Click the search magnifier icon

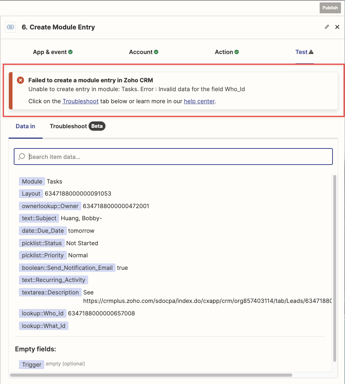click(x=22, y=157)
